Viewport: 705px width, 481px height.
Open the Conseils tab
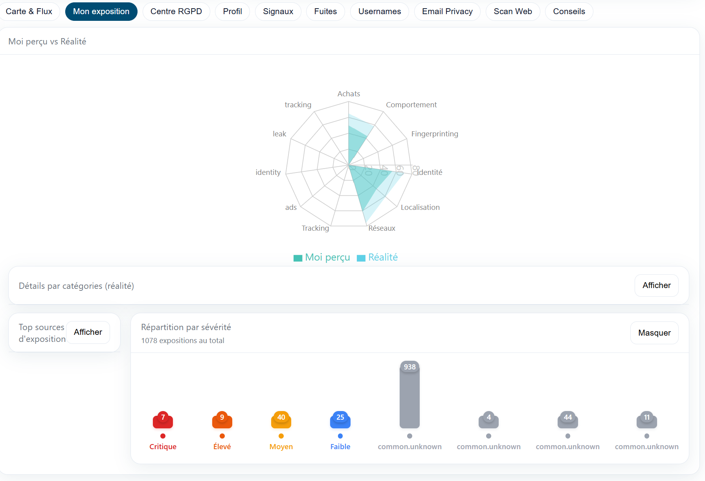(x=569, y=11)
